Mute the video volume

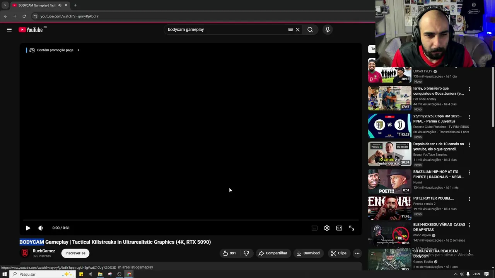41,228
